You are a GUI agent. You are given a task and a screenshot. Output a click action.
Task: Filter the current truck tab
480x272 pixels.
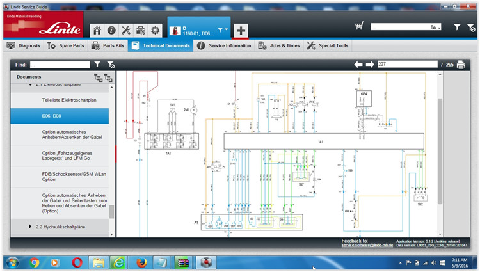point(220,30)
